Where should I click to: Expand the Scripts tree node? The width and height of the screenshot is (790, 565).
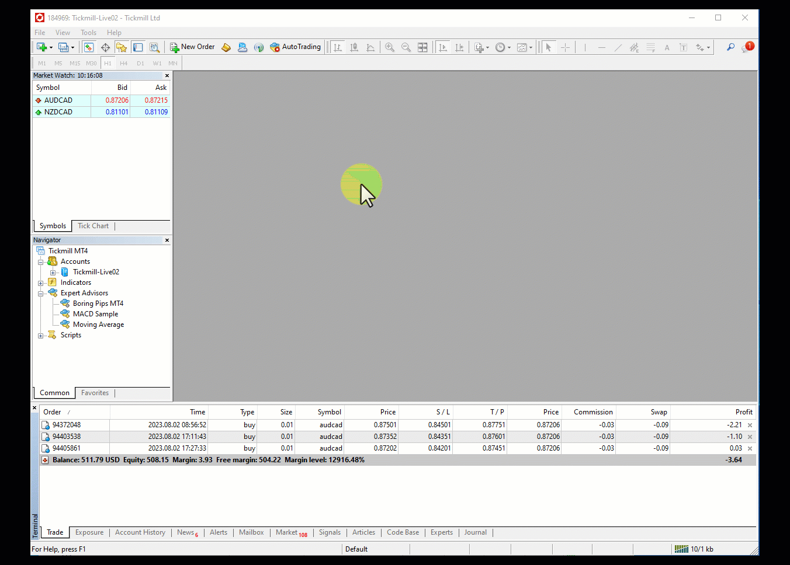pos(41,336)
